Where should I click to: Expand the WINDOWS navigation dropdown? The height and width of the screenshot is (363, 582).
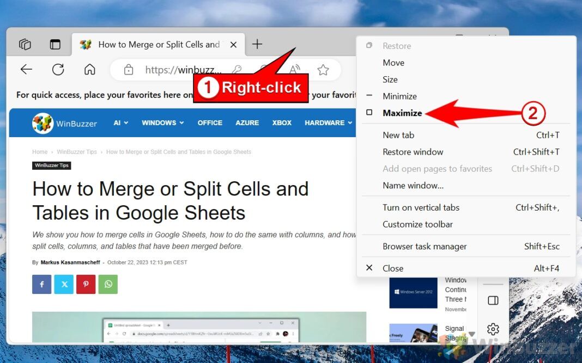(159, 122)
